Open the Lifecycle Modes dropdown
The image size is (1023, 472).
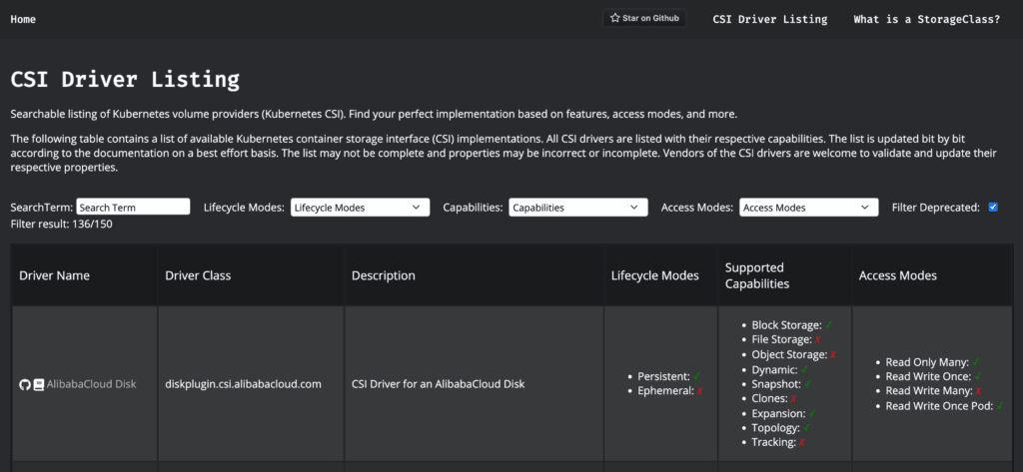point(360,208)
